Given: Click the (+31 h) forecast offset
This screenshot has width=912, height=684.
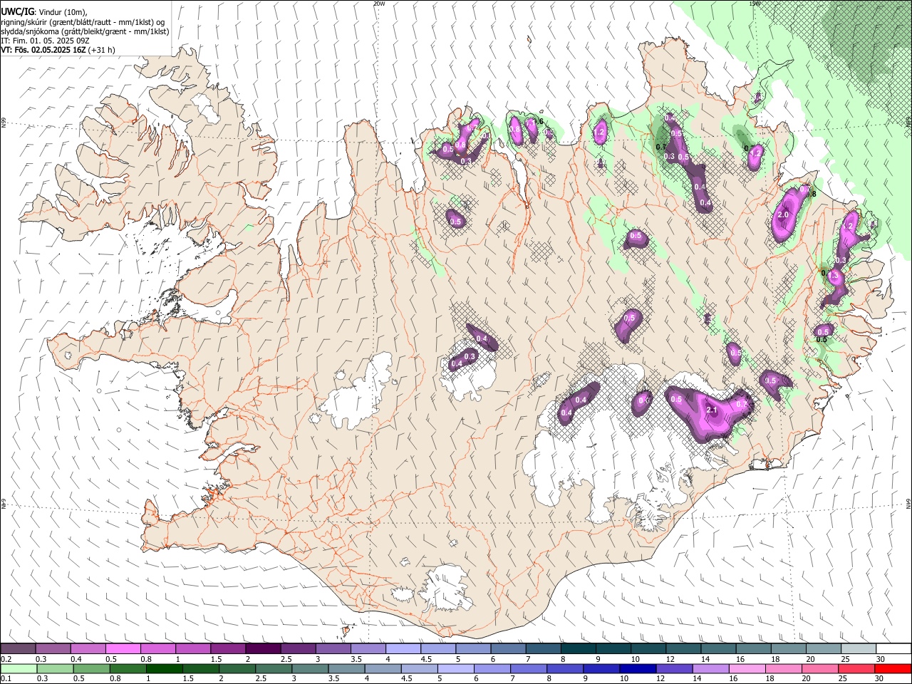Looking at the screenshot, I should click(101, 50).
